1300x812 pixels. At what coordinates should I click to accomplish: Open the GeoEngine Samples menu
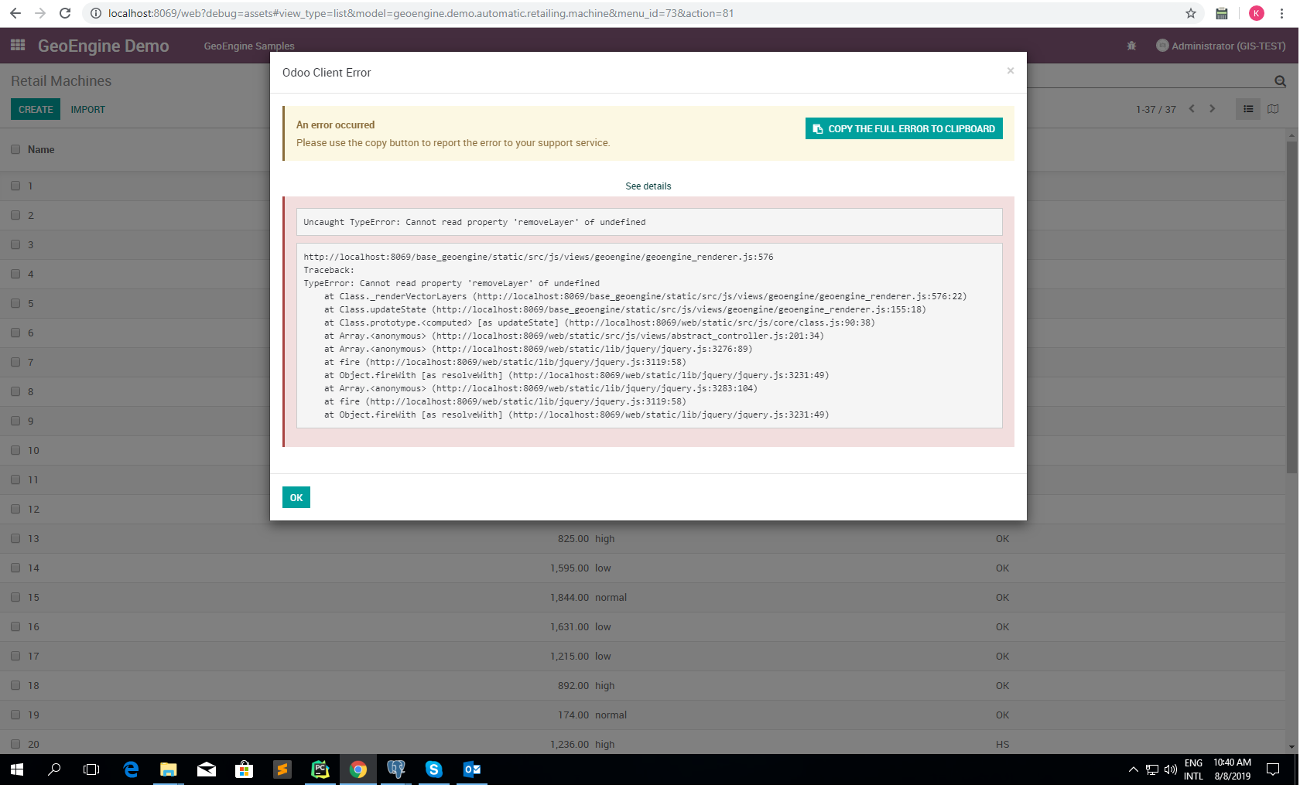pos(248,46)
